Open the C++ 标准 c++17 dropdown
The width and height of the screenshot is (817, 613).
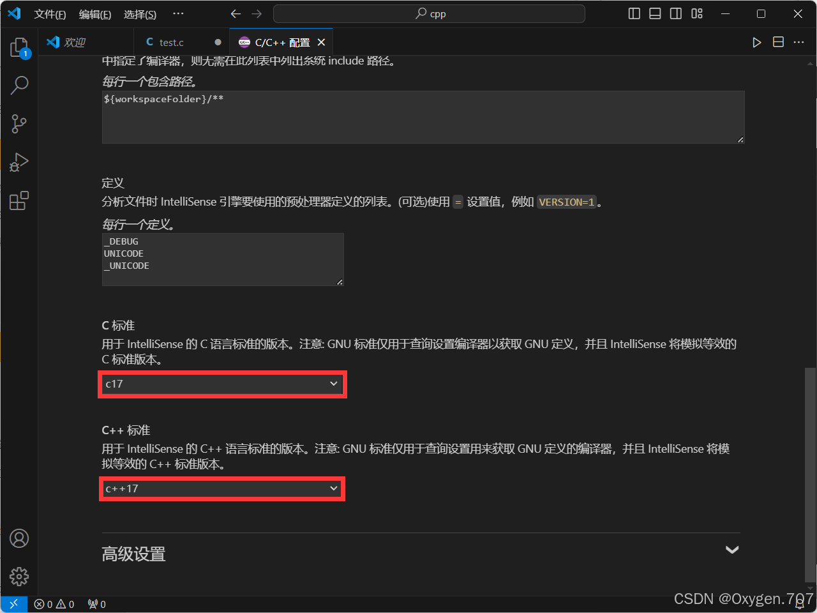[x=222, y=488]
